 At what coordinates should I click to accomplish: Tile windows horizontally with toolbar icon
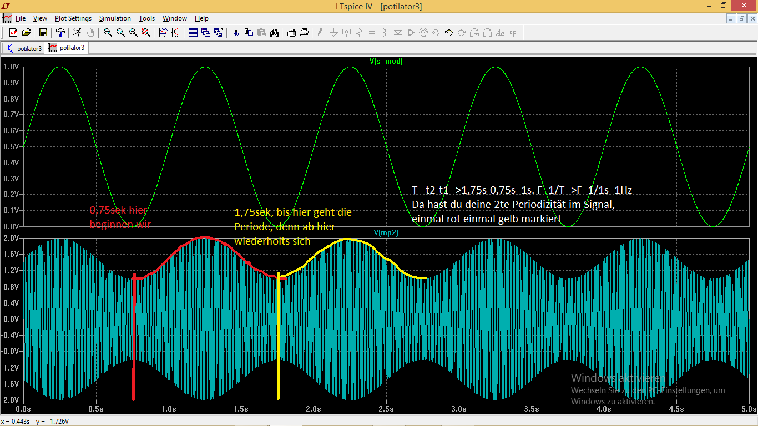click(193, 33)
